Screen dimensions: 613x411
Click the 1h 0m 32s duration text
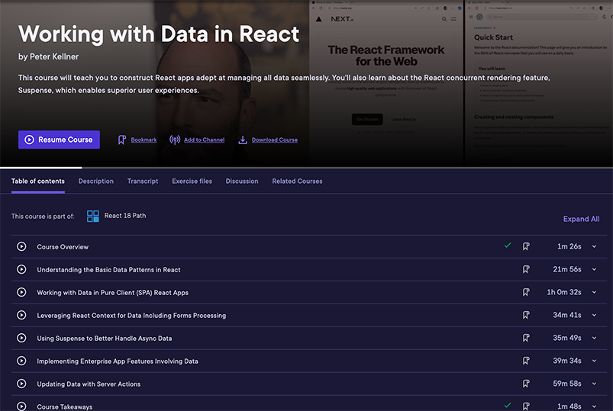tap(563, 292)
